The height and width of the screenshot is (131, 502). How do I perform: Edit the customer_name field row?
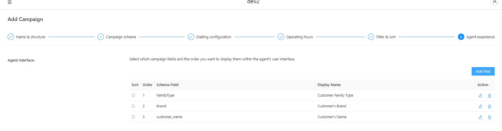[480, 117]
